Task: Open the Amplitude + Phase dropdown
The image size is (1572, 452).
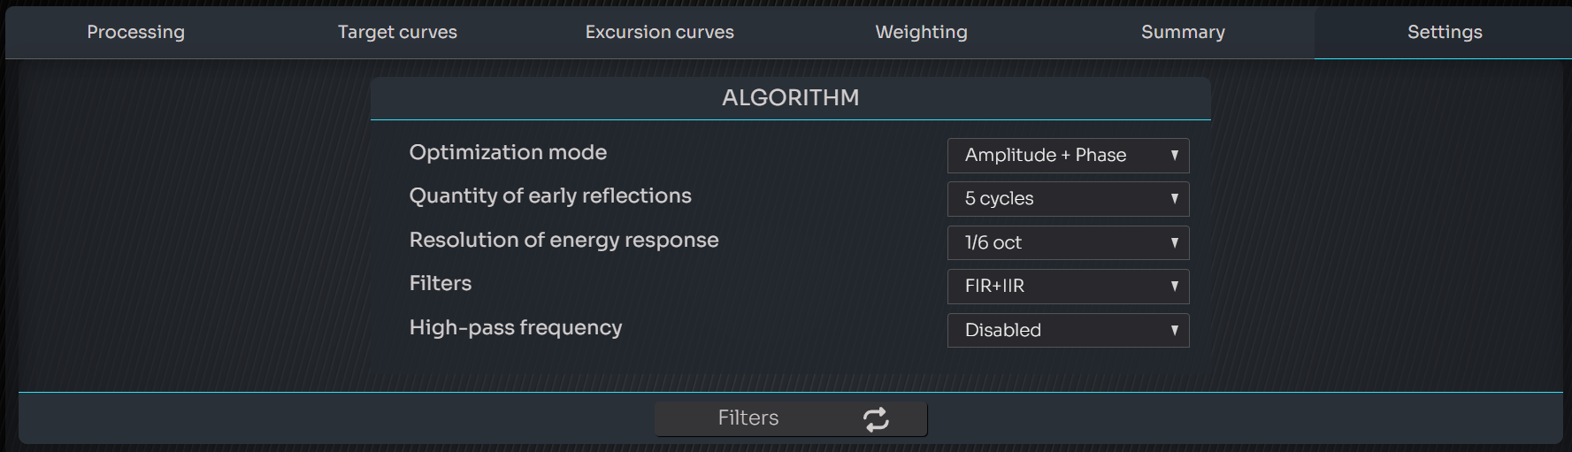Action: click(x=1067, y=156)
